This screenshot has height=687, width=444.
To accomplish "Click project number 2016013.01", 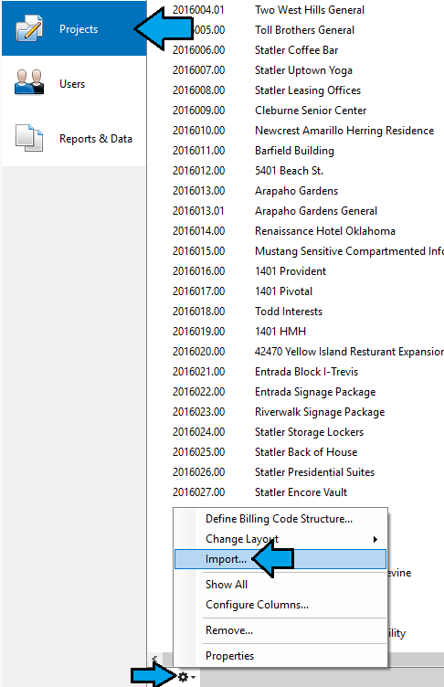I will 198,211.
